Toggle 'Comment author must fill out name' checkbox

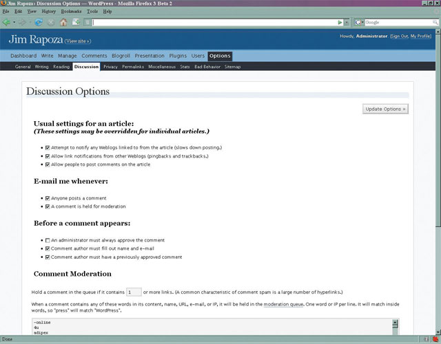48,248
